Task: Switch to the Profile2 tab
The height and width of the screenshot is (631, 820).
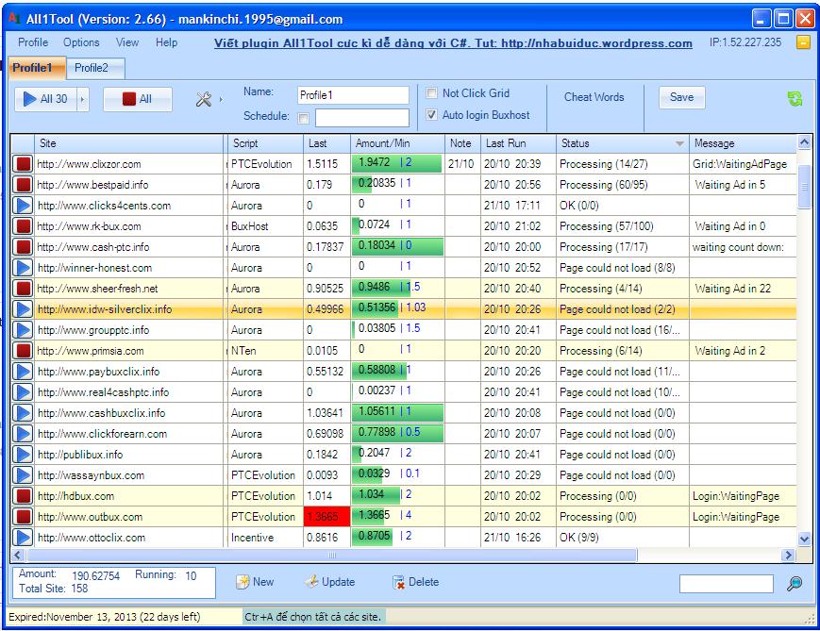Action: (x=92, y=68)
